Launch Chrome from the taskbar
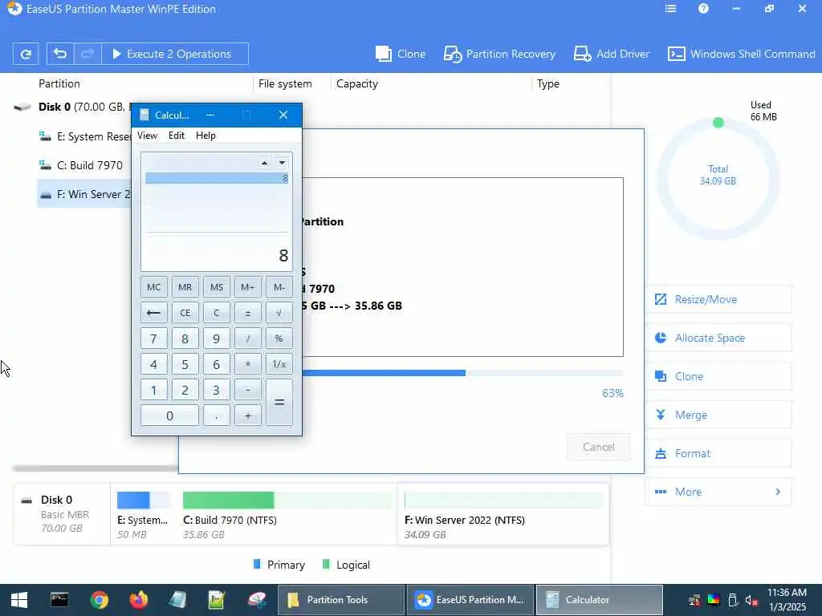The height and width of the screenshot is (616, 822). (x=99, y=600)
